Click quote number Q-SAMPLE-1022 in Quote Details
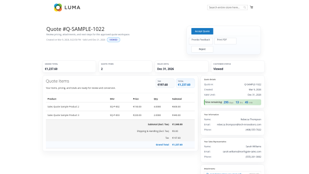Image resolution: width=309 pixels, height=174 pixels. click(x=253, y=85)
